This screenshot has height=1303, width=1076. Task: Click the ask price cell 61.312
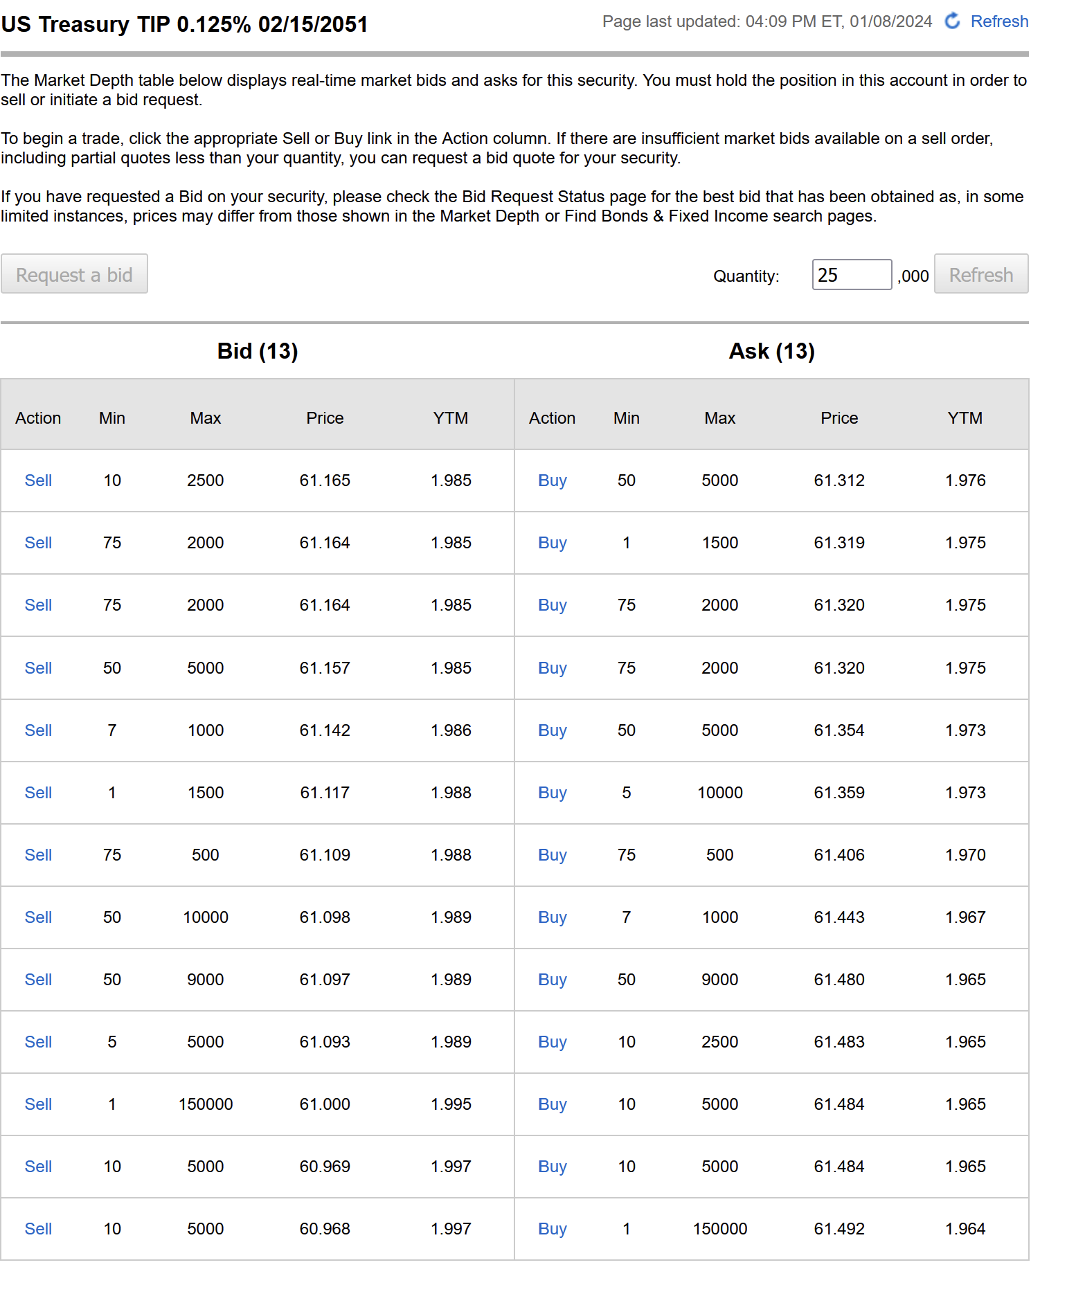[839, 480]
